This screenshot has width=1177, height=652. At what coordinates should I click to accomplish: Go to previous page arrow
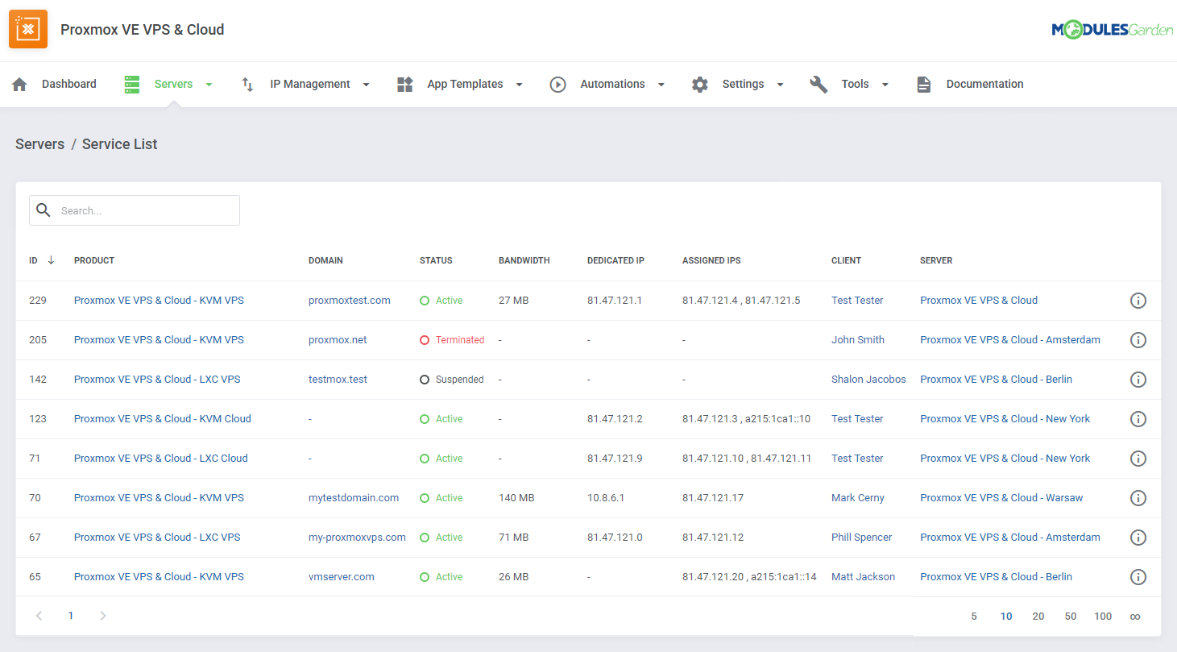[x=39, y=616]
